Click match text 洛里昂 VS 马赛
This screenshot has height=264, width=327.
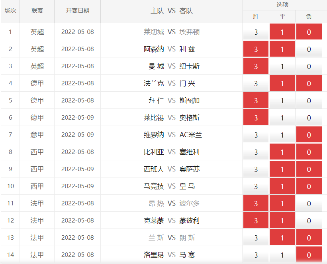click(x=169, y=254)
